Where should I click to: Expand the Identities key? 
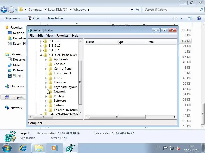[x=46, y=83]
